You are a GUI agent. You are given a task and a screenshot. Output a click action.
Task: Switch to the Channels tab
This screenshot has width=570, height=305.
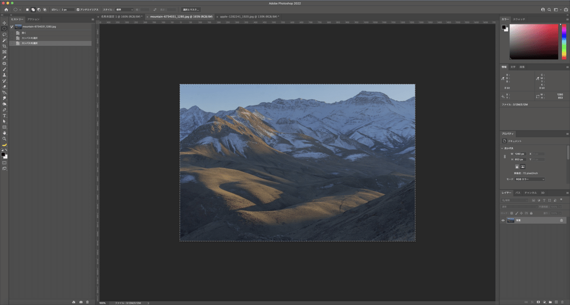click(x=531, y=193)
